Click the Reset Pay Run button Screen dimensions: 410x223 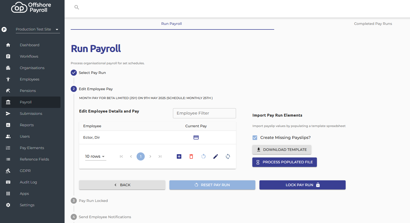212,185
